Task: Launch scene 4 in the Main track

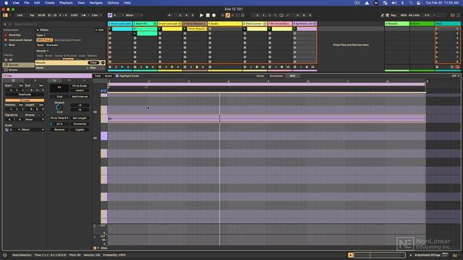Action: click(x=437, y=43)
